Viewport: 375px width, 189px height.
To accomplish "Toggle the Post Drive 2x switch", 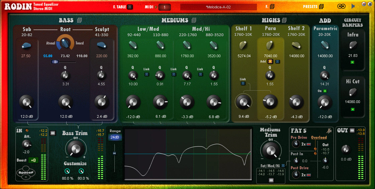I will click(x=309, y=175).
